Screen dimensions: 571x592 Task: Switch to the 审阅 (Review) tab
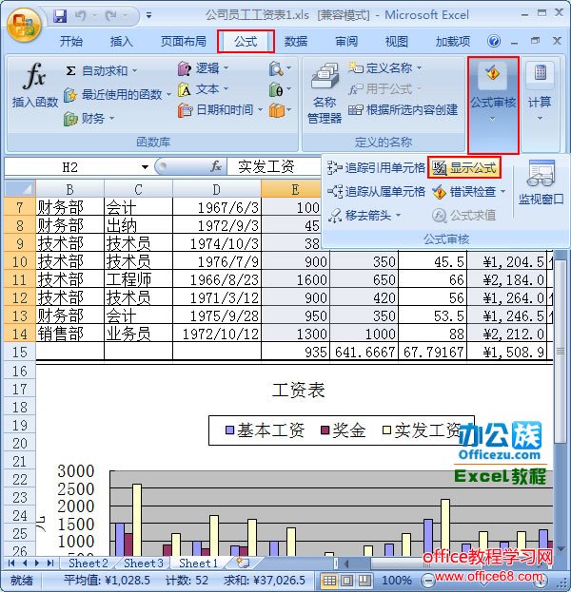346,41
